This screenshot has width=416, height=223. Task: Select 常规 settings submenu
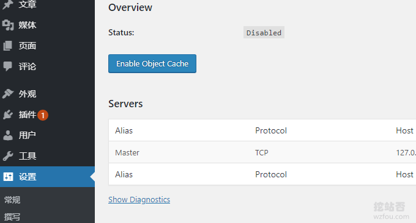12,200
